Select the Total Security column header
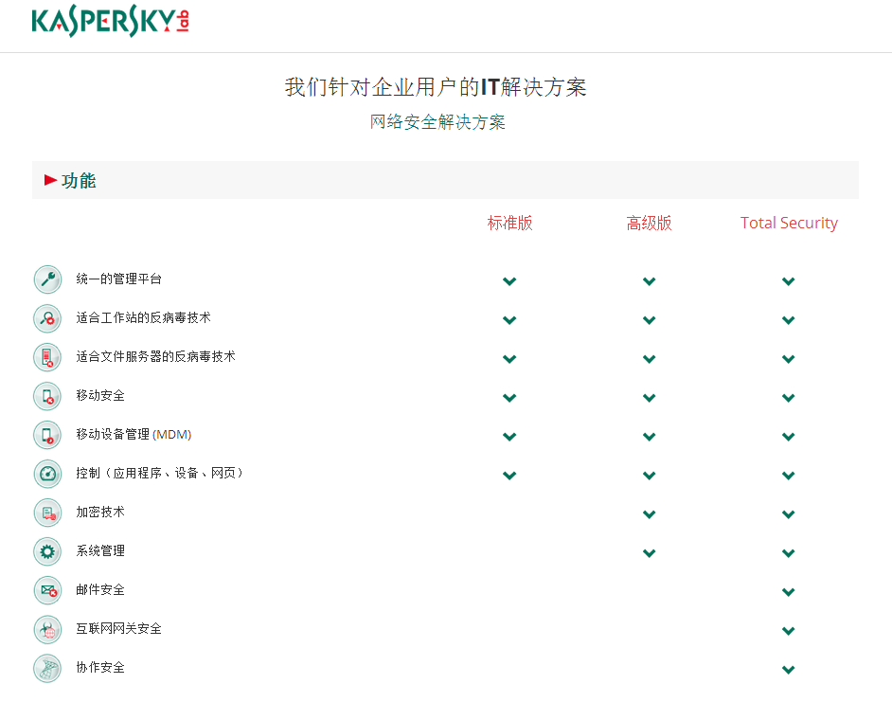The image size is (892, 702). coord(789,223)
